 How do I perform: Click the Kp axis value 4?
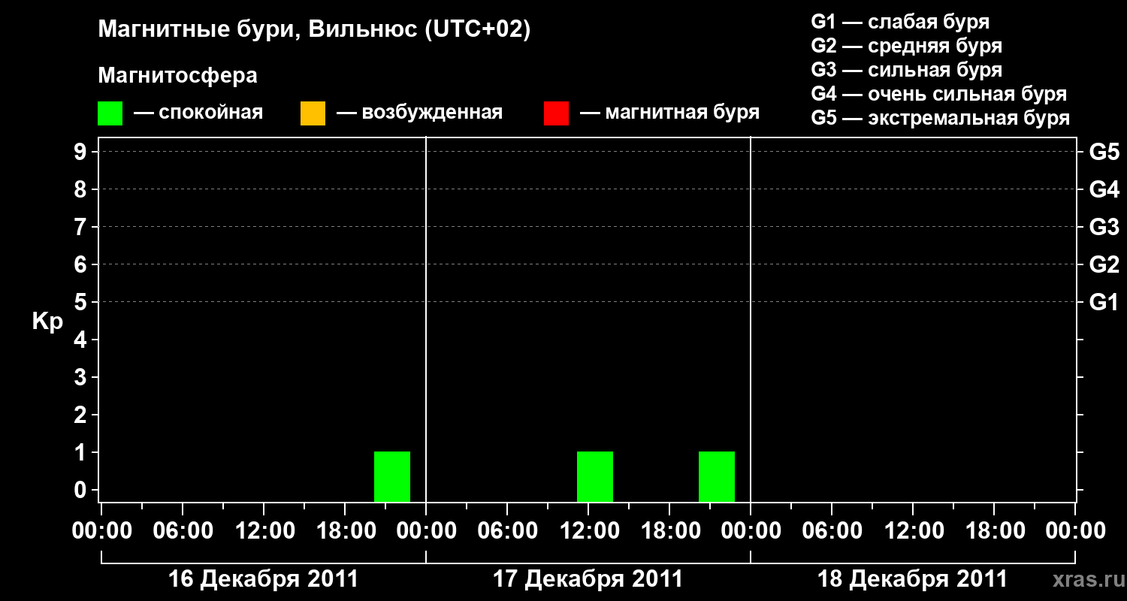tap(82, 340)
